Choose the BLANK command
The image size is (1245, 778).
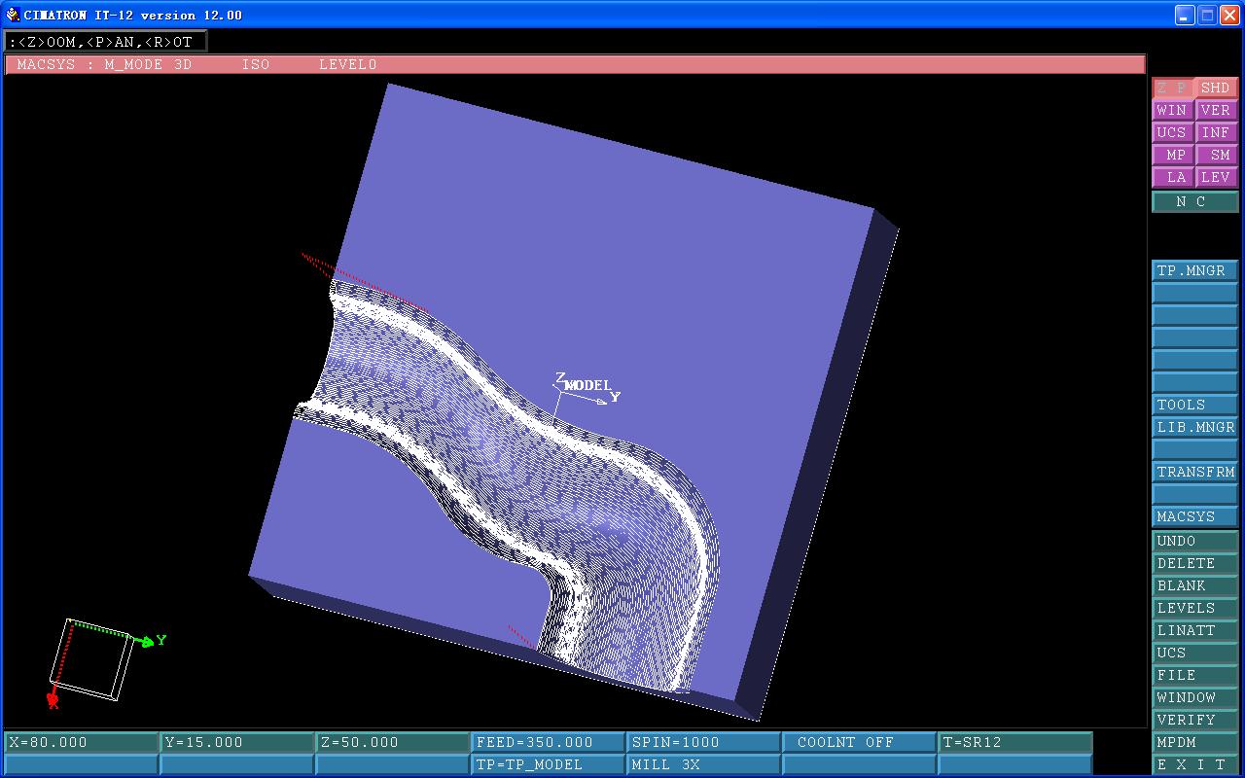point(1194,585)
